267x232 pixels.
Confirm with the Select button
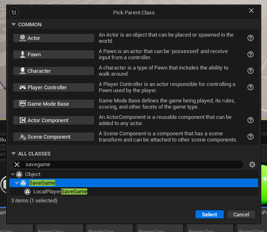(x=209, y=214)
